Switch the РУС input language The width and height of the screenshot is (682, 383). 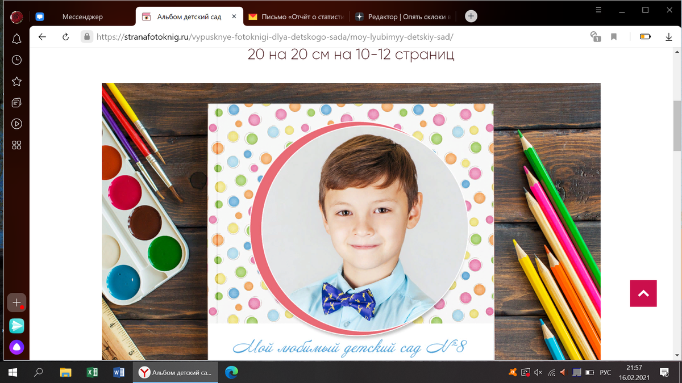[606, 372]
